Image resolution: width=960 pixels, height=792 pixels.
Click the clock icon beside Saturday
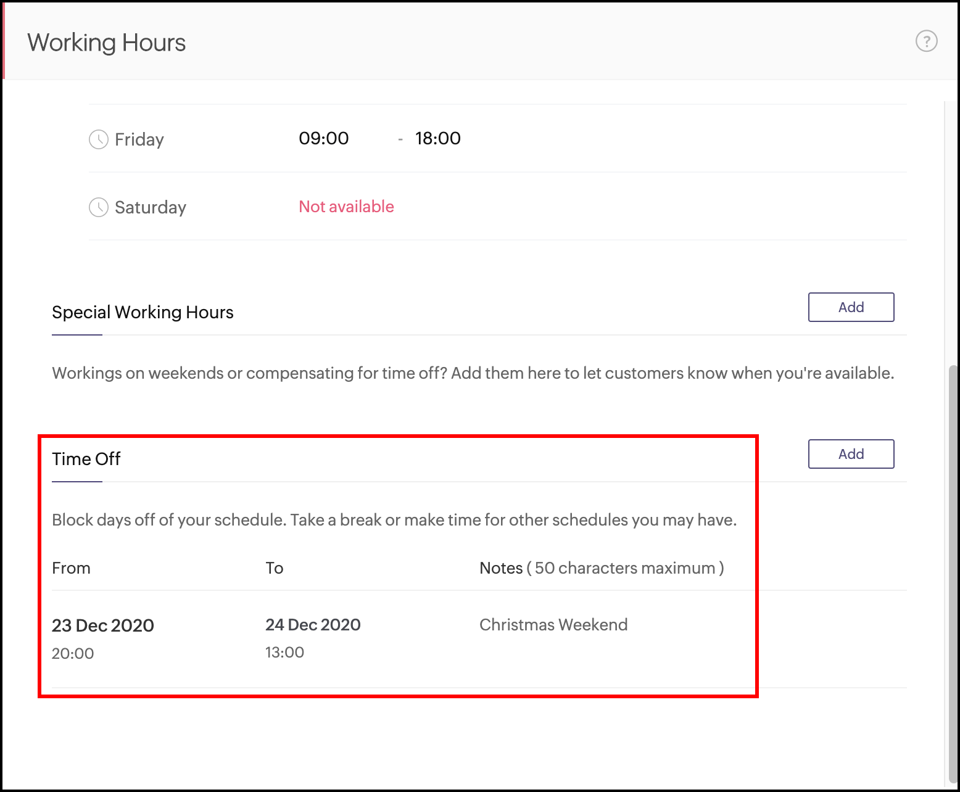pyautogui.click(x=99, y=207)
